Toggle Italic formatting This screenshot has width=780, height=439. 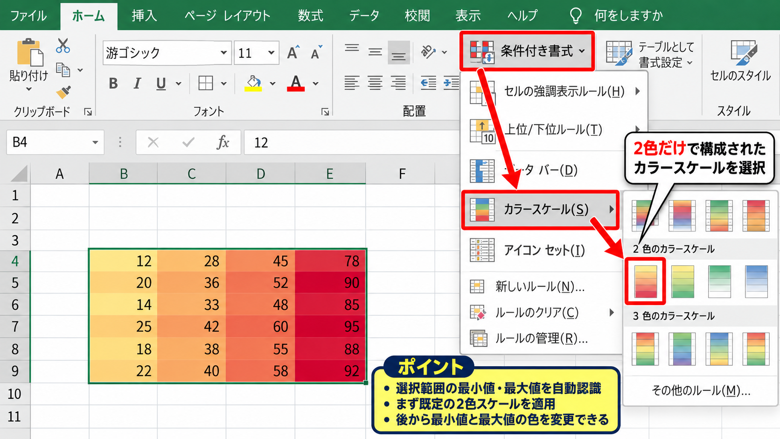[x=137, y=84]
